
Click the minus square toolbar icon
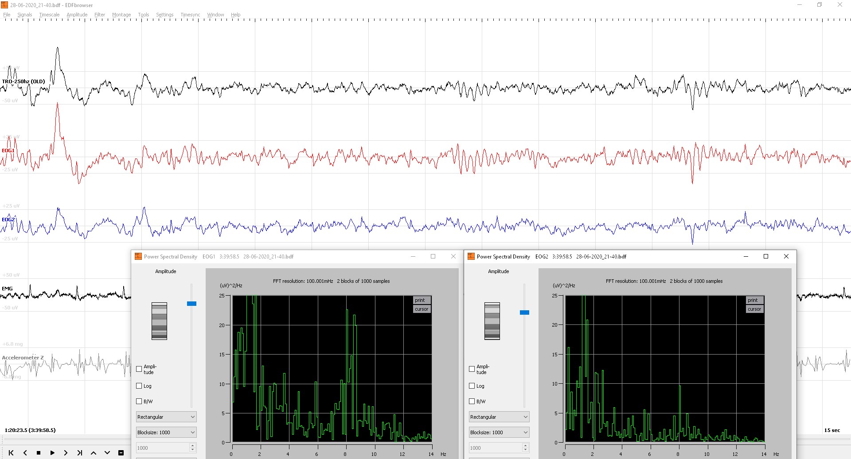click(121, 453)
